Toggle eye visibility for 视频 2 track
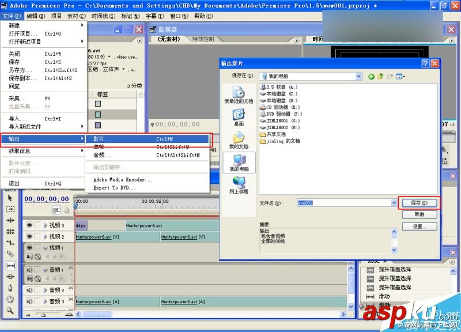Image resolution: width=461 pixels, height=332 pixels. tap(29, 236)
